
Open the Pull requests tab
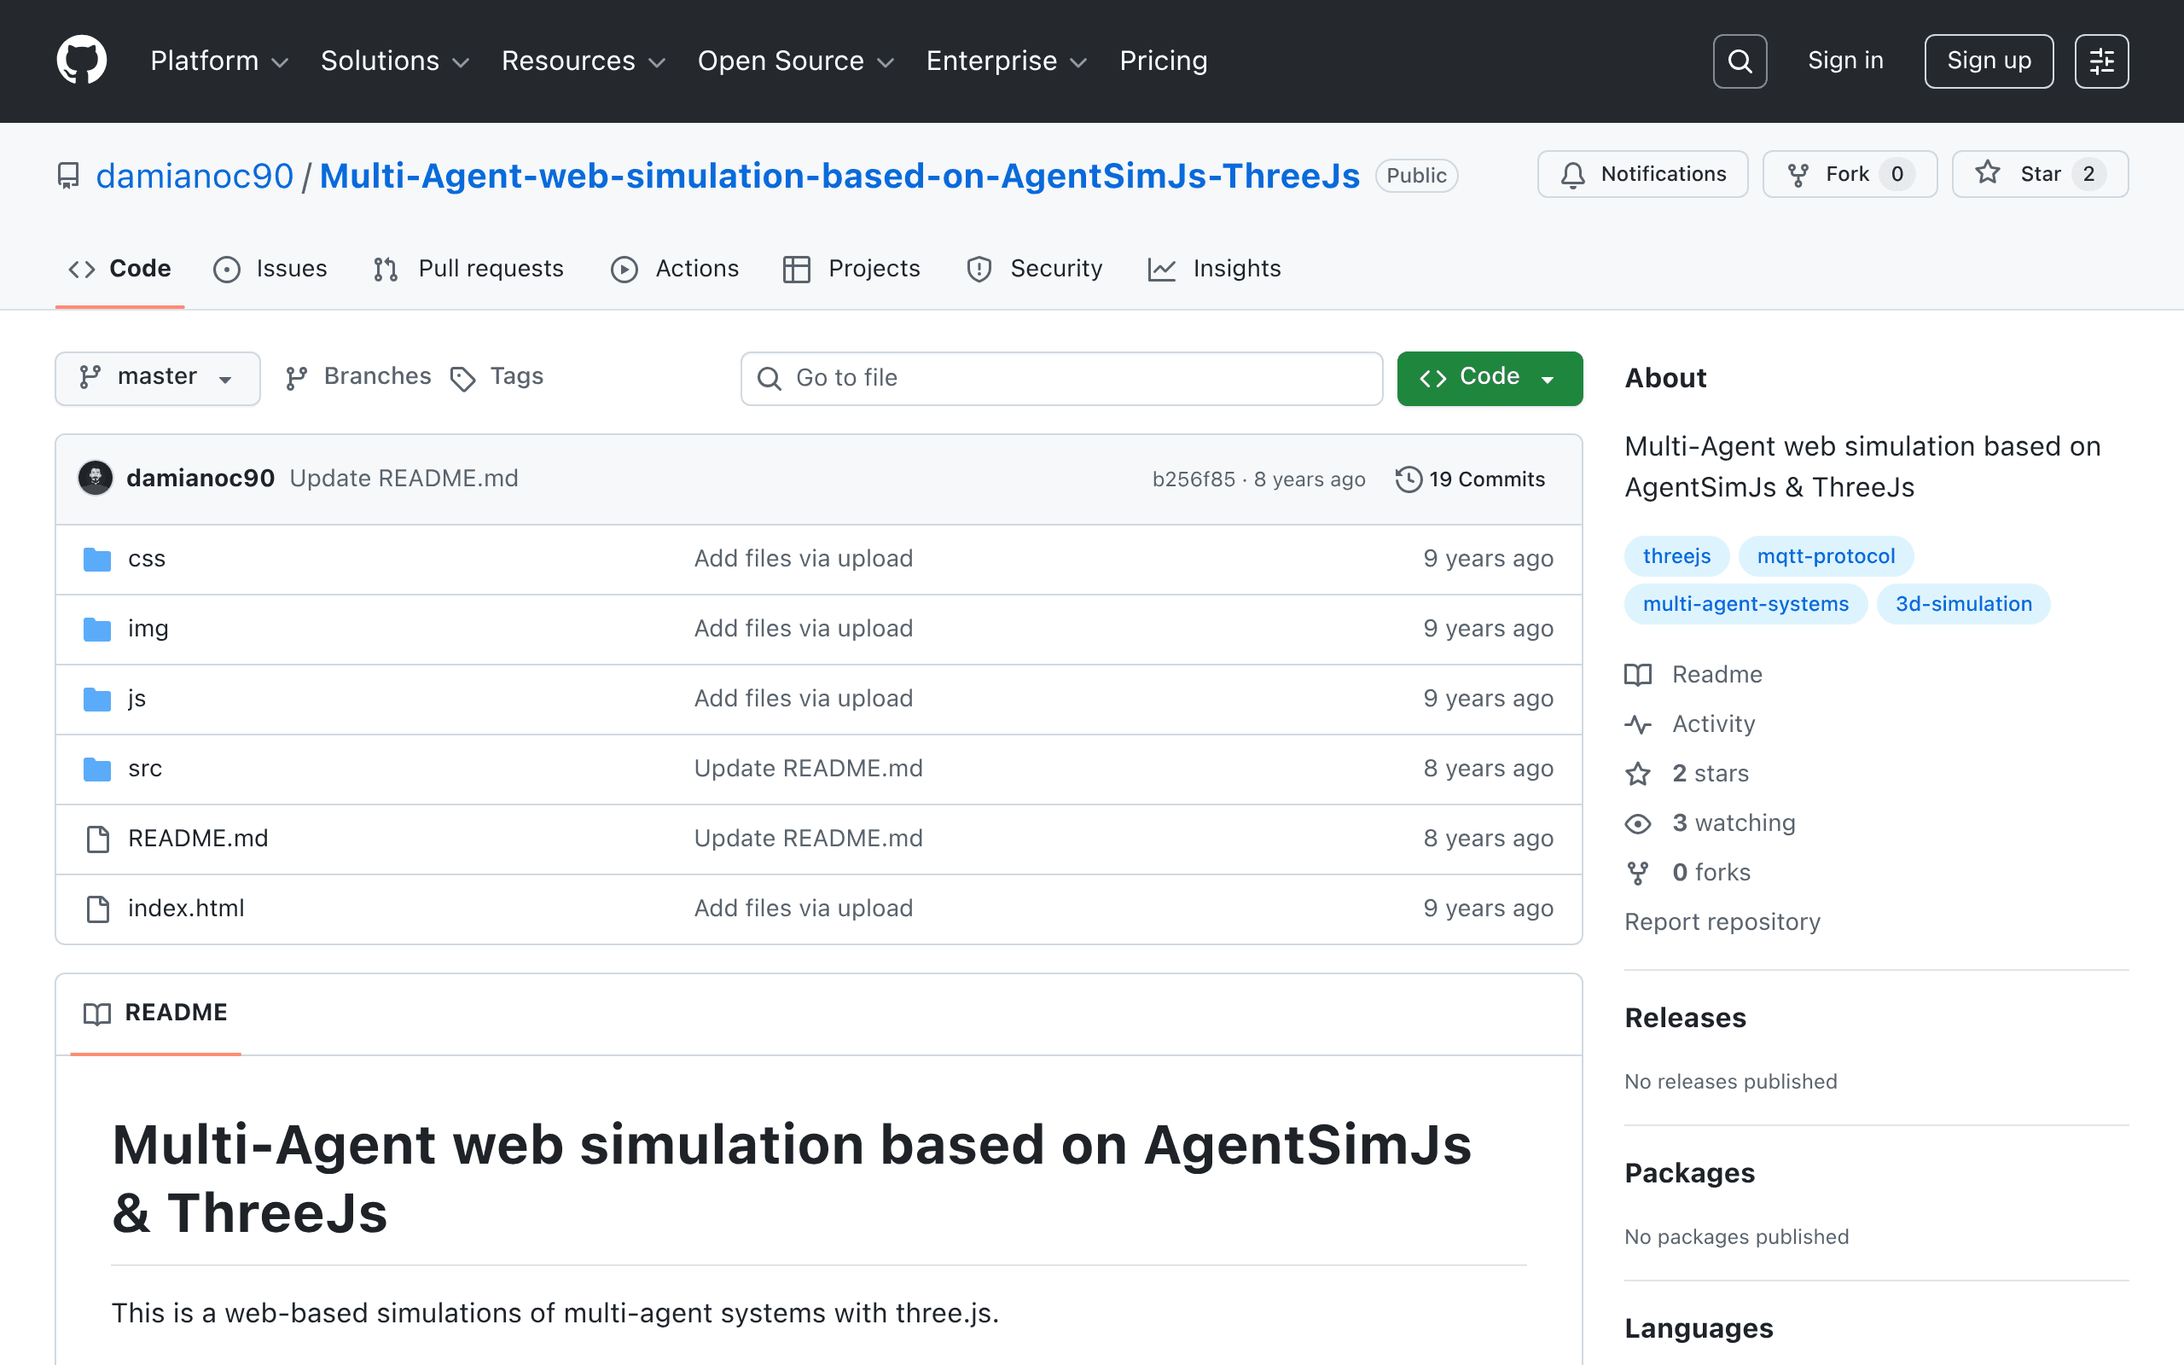pyautogui.click(x=469, y=269)
